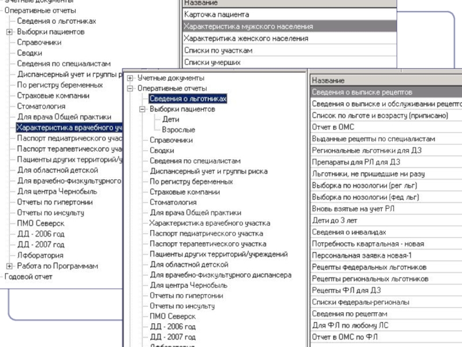This screenshot has width=462, height=347.
Task: Select Карточка пациента row in back list
Action: tap(289, 14)
